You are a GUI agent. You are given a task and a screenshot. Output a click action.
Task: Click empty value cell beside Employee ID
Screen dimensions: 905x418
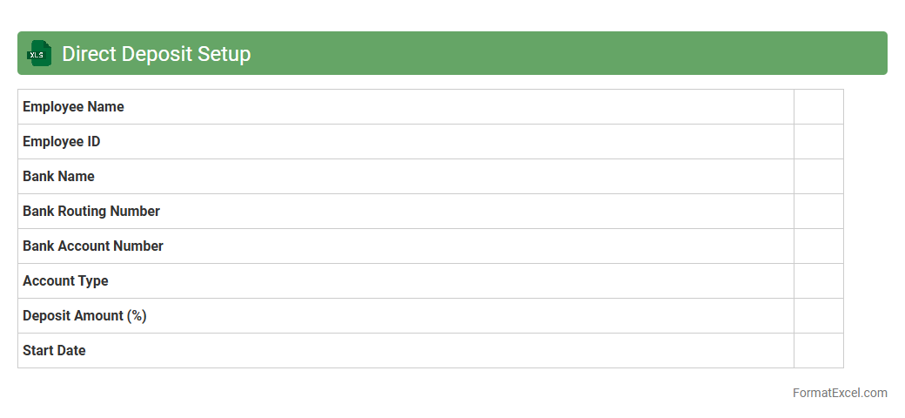point(818,142)
